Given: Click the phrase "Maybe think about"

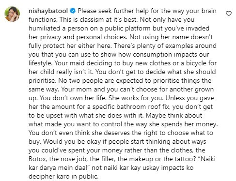Looking at the screenshot, I should click(174, 116).
